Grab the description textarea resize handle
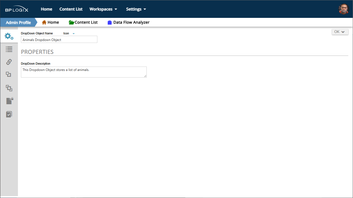353x198 pixels. 145,76
